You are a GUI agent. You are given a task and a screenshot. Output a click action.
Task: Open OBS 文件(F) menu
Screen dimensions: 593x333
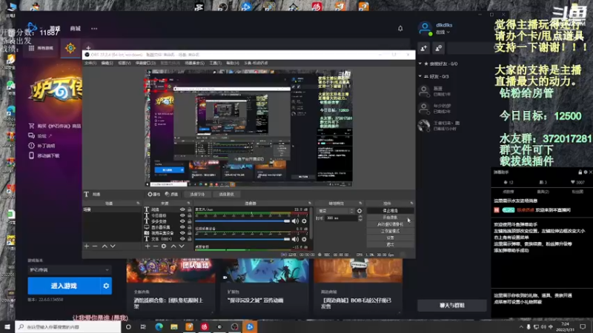click(90, 63)
